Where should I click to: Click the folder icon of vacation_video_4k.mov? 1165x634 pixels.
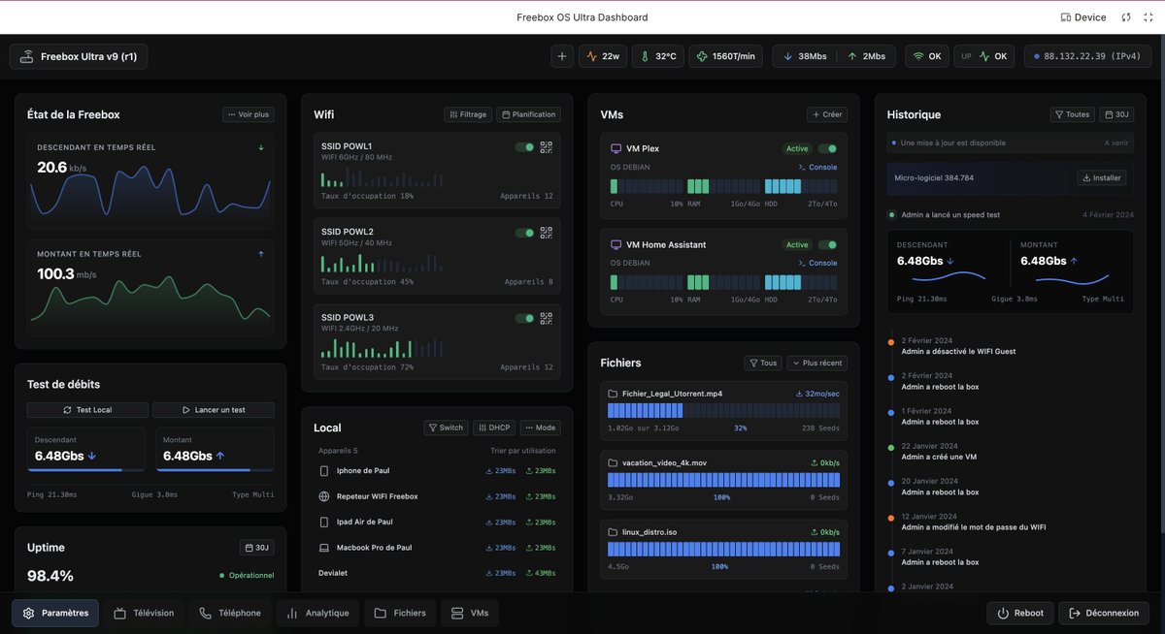tap(613, 463)
